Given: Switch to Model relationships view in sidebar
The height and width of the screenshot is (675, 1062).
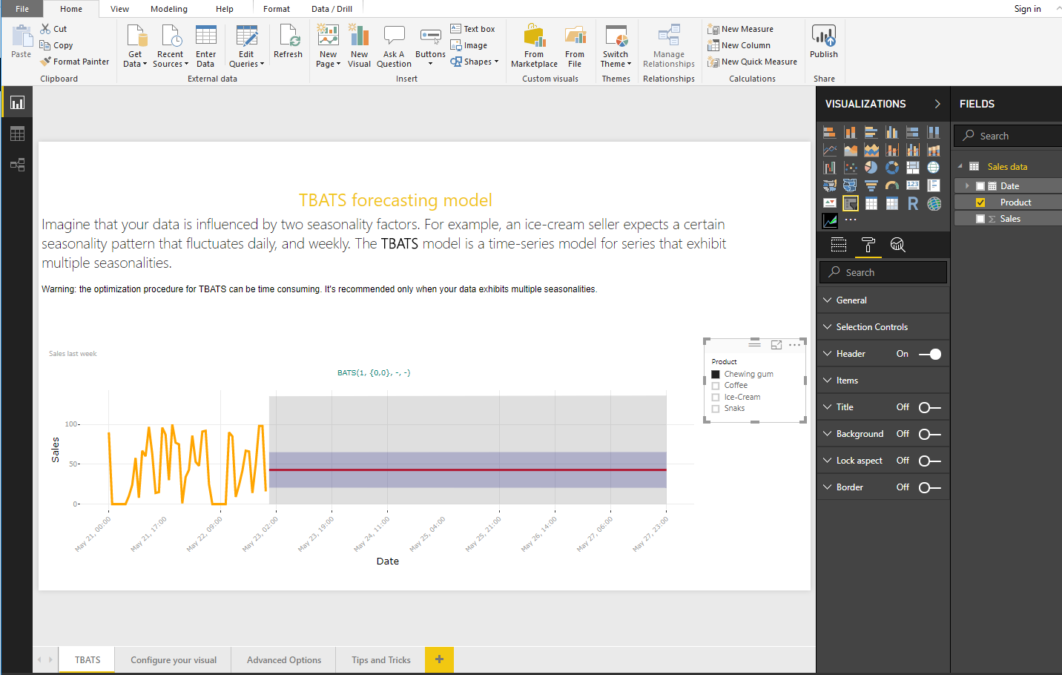Looking at the screenshot, I should (x=17, y=165).
